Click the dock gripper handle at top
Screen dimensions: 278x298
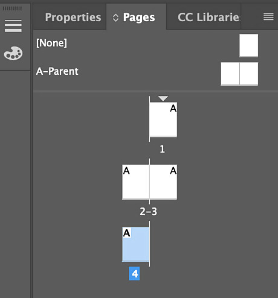tap(12, 8)
